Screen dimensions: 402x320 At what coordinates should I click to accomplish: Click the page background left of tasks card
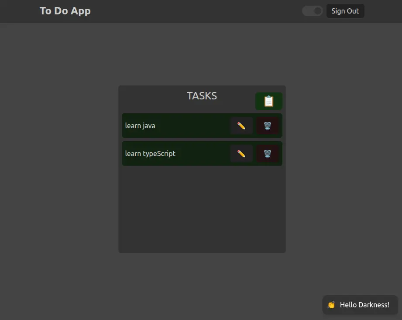[59, 170]
